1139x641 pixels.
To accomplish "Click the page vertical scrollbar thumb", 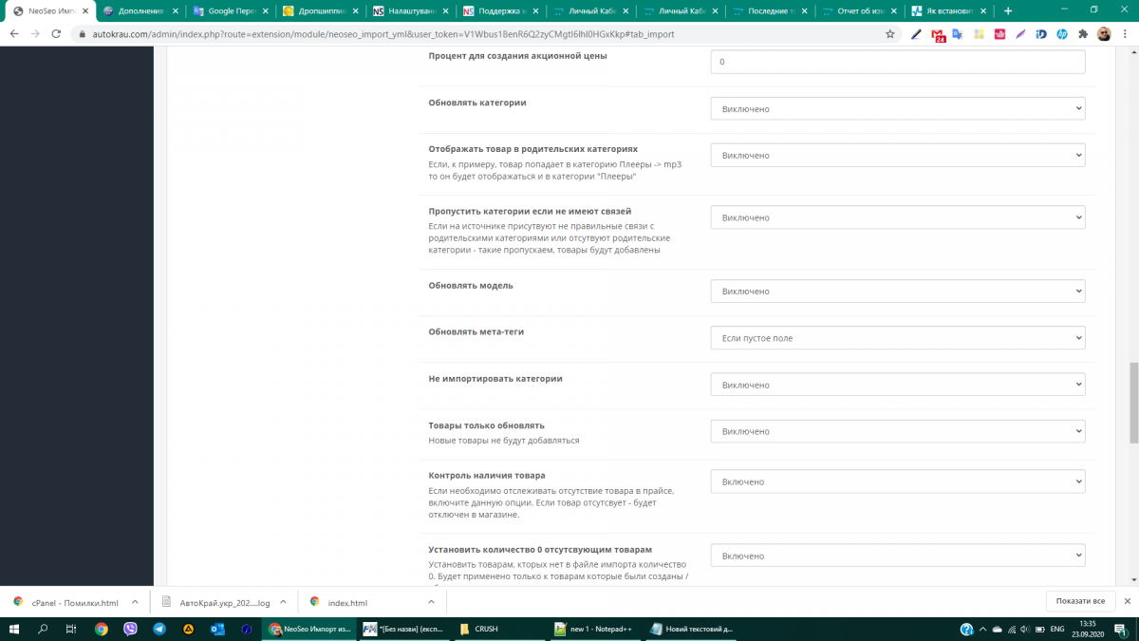I will point(1133,404).
